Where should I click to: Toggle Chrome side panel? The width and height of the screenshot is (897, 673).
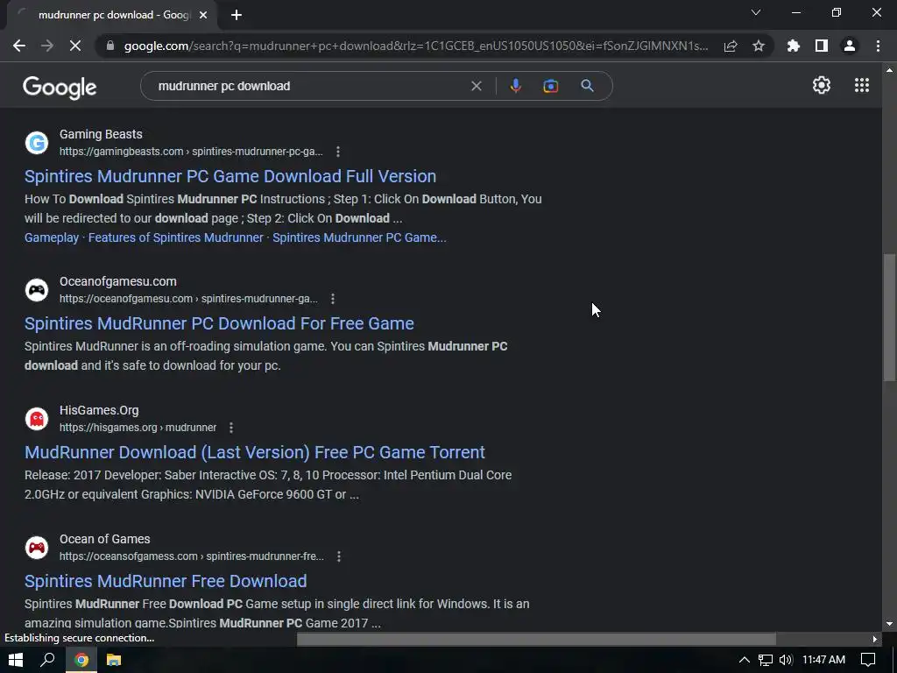pyautogui.click(x=822, y=46)
